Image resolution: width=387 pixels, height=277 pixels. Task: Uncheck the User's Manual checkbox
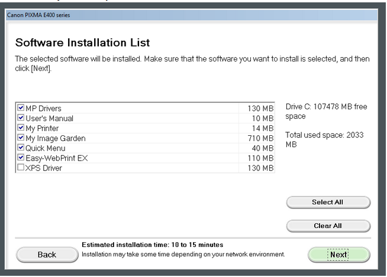(21, 118)
